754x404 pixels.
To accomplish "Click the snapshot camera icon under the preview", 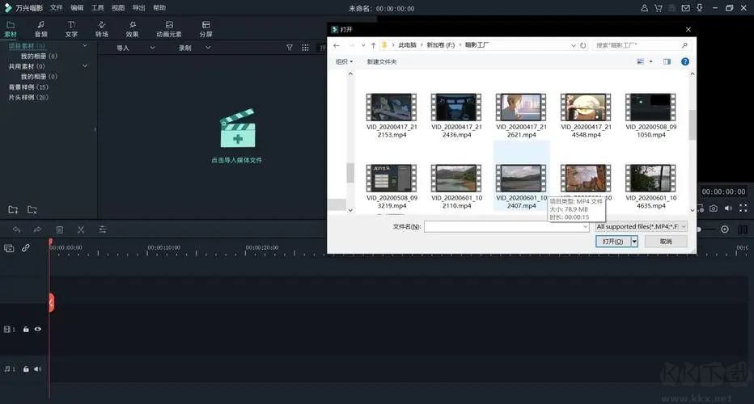I will pos(714,208).
